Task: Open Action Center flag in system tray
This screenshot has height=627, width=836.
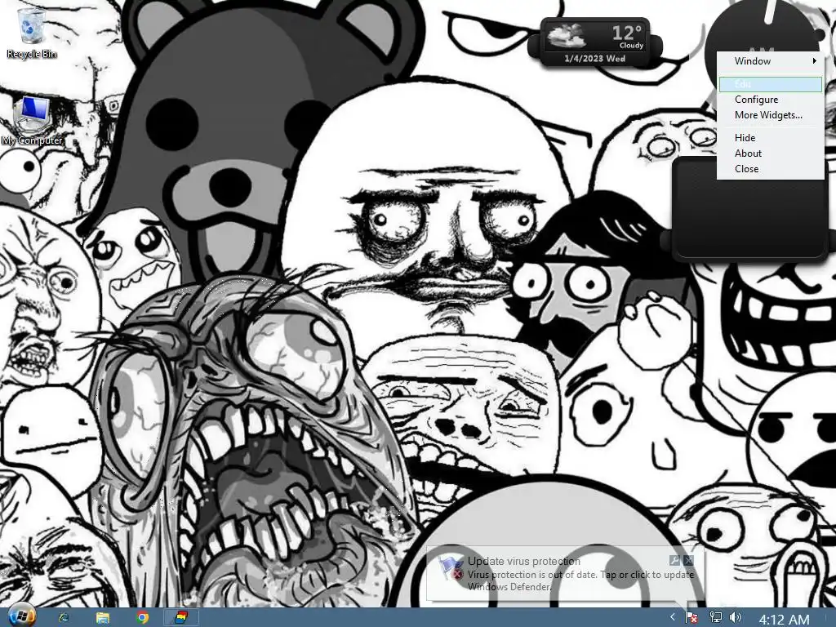Action: [691, 618]
